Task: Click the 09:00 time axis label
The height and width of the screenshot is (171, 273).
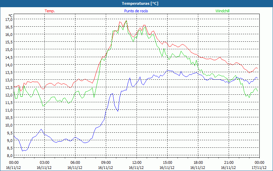Action: pyautogui.click(x=106, y=163)
